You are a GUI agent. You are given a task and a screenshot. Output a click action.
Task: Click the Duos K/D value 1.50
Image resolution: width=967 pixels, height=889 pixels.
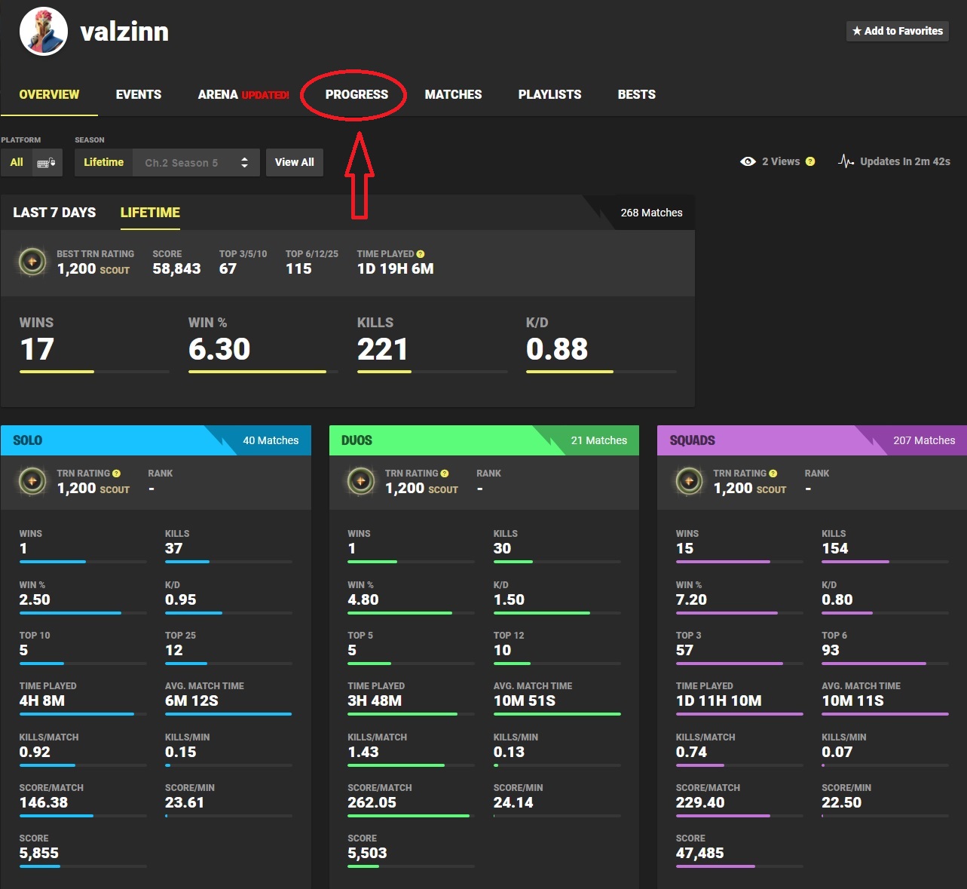[x=509, y=599]
